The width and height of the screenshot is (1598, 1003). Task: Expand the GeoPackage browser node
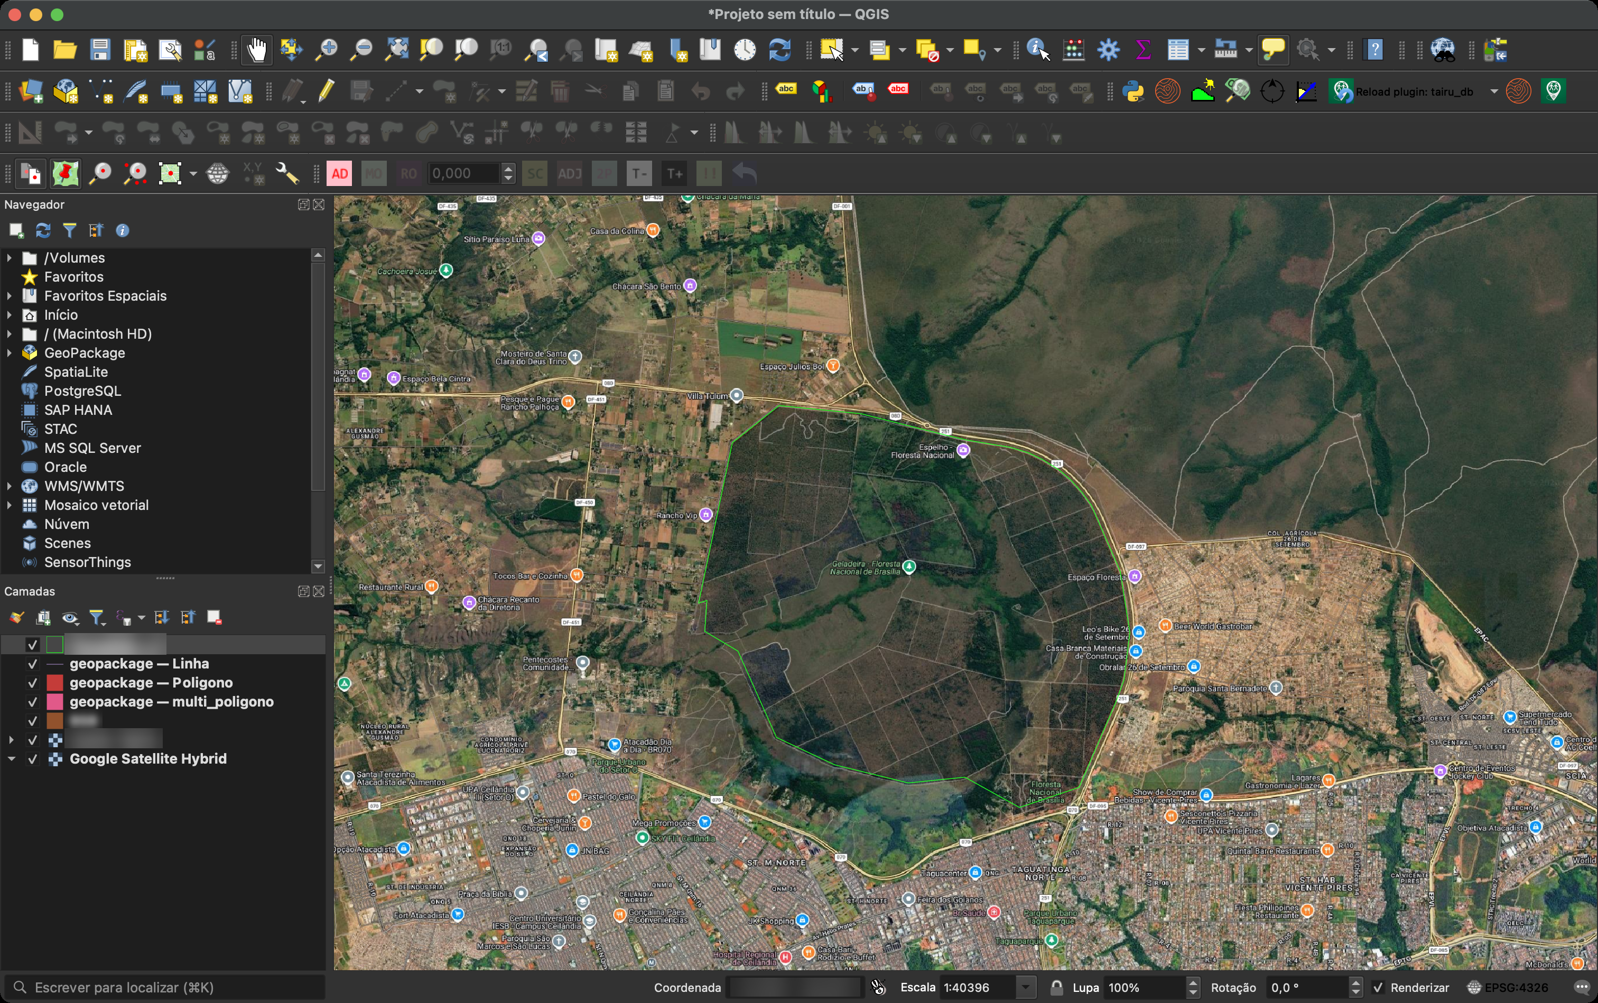pos(10,353)
